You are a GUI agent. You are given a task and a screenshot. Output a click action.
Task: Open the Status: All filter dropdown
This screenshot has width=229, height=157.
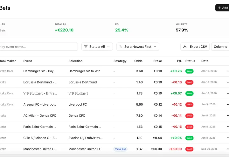[x=97, y=47]
